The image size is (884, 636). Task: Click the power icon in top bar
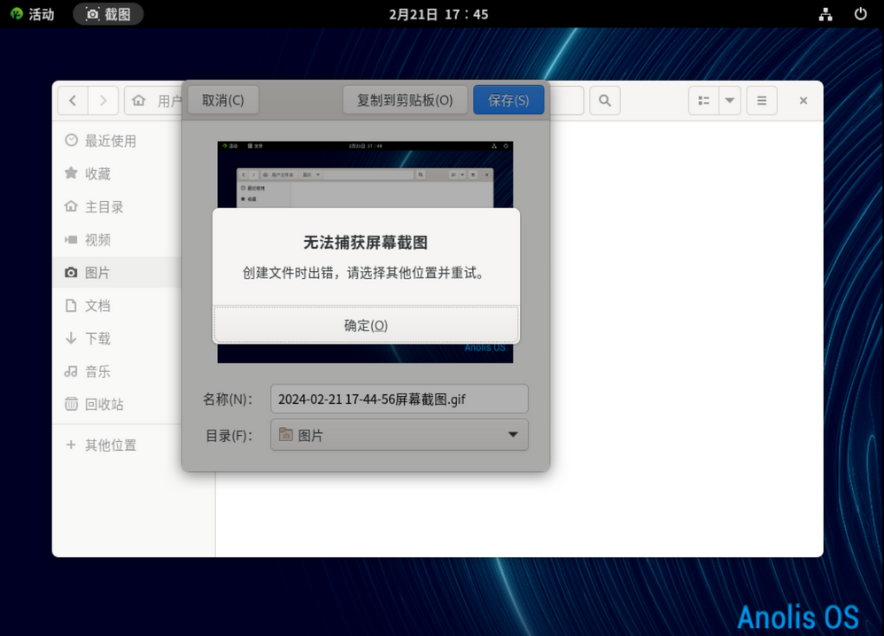tap(860, 14)
